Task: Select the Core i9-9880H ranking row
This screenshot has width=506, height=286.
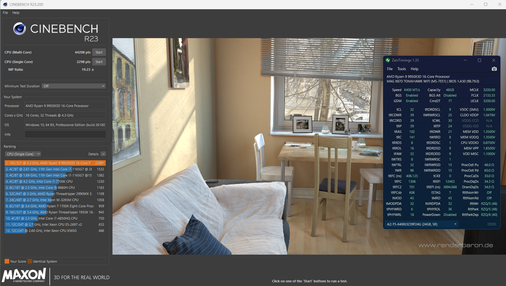Action: tap(55, 188)
